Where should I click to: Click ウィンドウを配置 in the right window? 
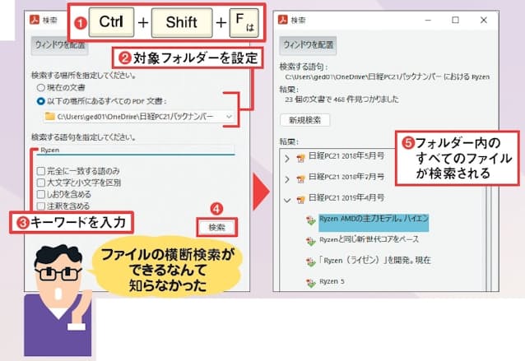308,45
